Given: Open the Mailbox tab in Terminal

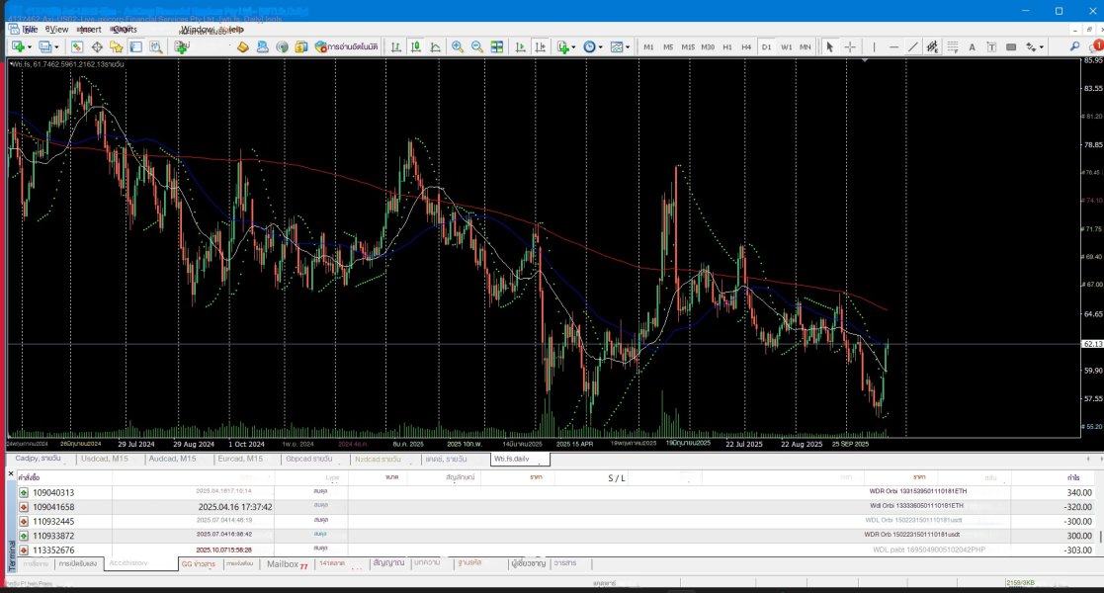Looking at the screenshot, I should click(287, 564).
